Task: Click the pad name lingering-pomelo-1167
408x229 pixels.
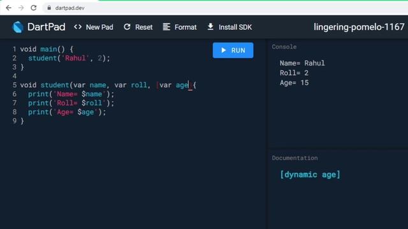Action: click(x=359, y=27)
